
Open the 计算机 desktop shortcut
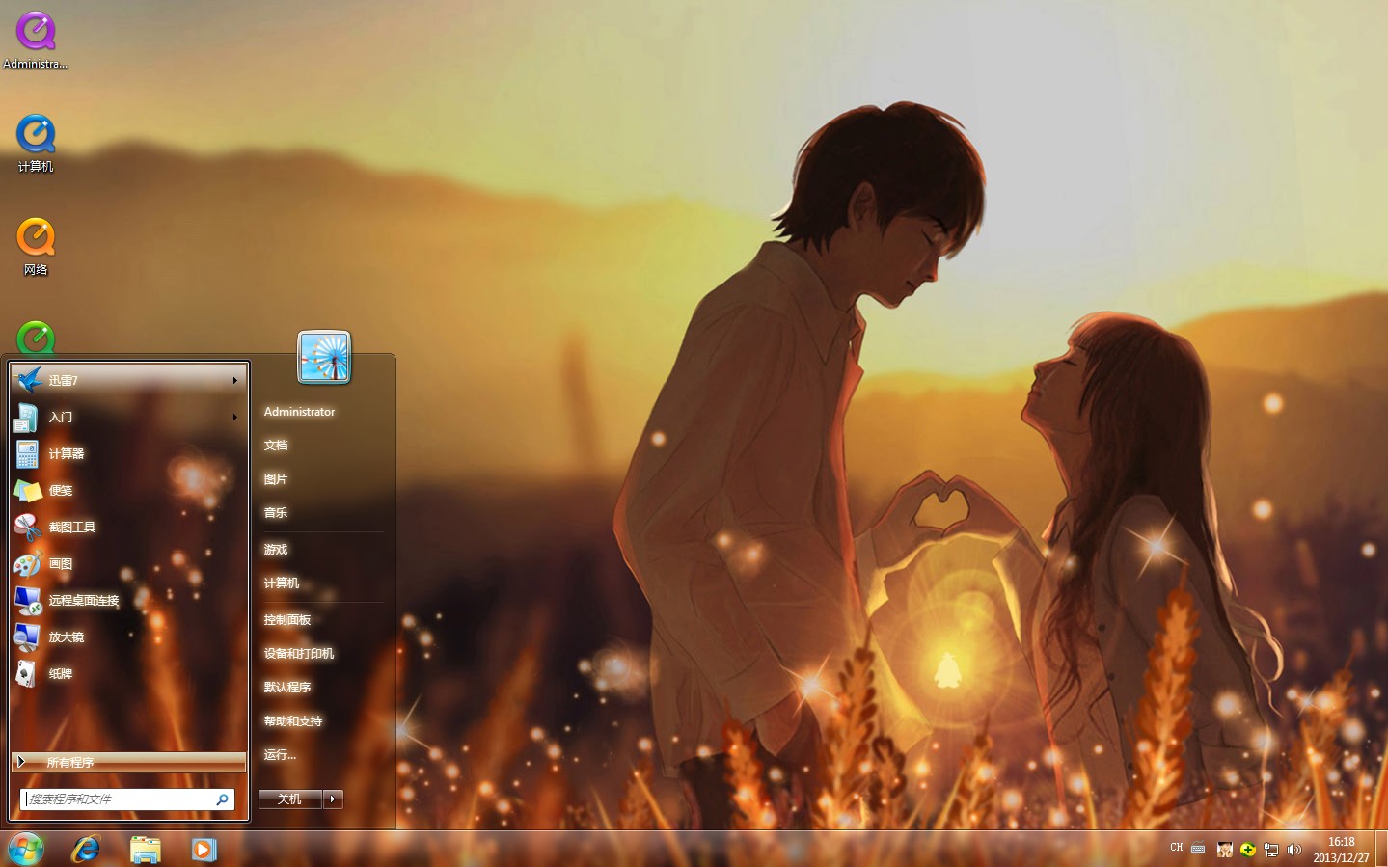point(36,144)
